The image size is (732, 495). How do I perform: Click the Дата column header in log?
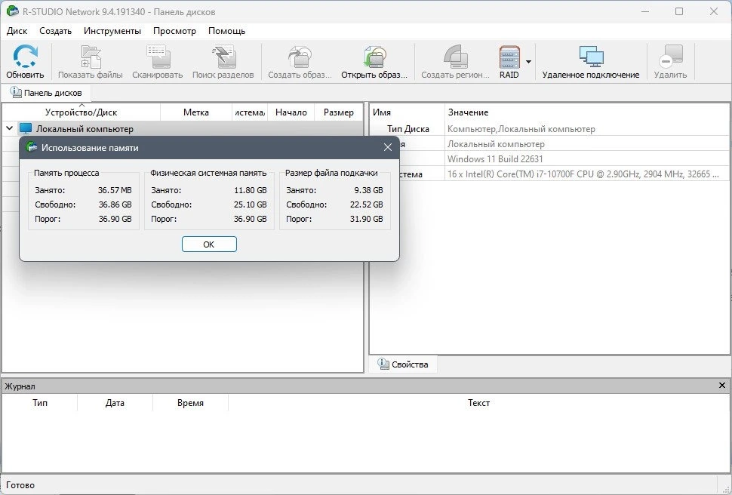point(115,403)
